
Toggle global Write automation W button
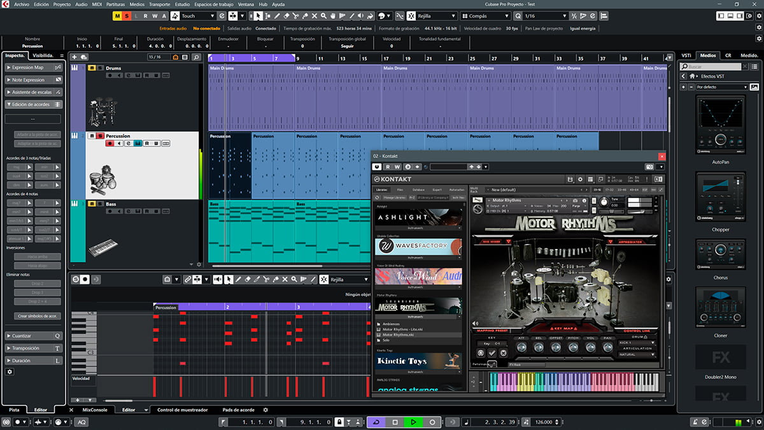click(155, 16)
